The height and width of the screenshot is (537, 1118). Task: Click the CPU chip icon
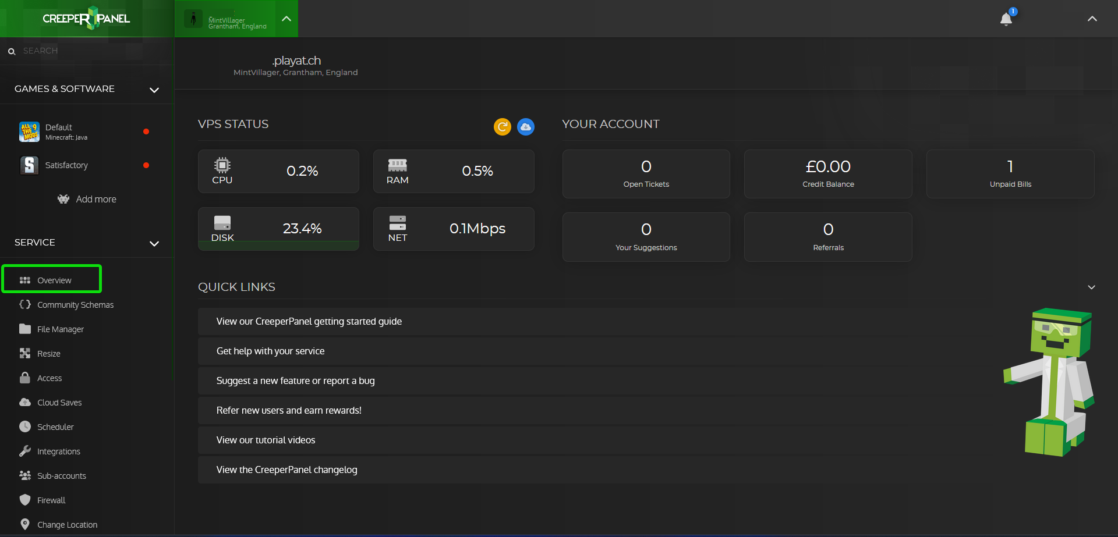222,165
